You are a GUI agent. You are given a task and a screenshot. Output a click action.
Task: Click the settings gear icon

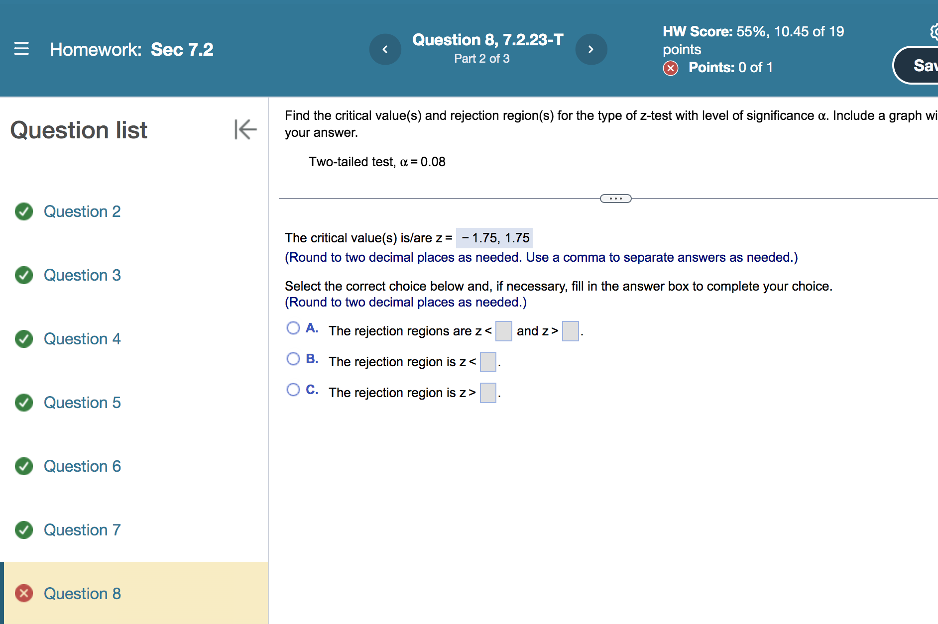point(934,32)
